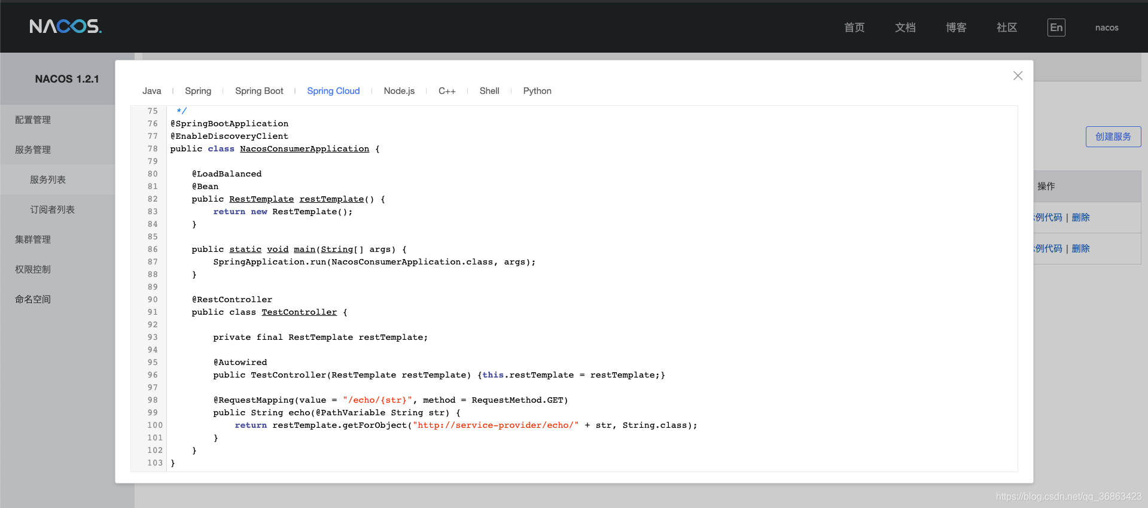Open the 社区 navigation link
The height and width of the screenshot is (508, 1148).
[1007, 28]
